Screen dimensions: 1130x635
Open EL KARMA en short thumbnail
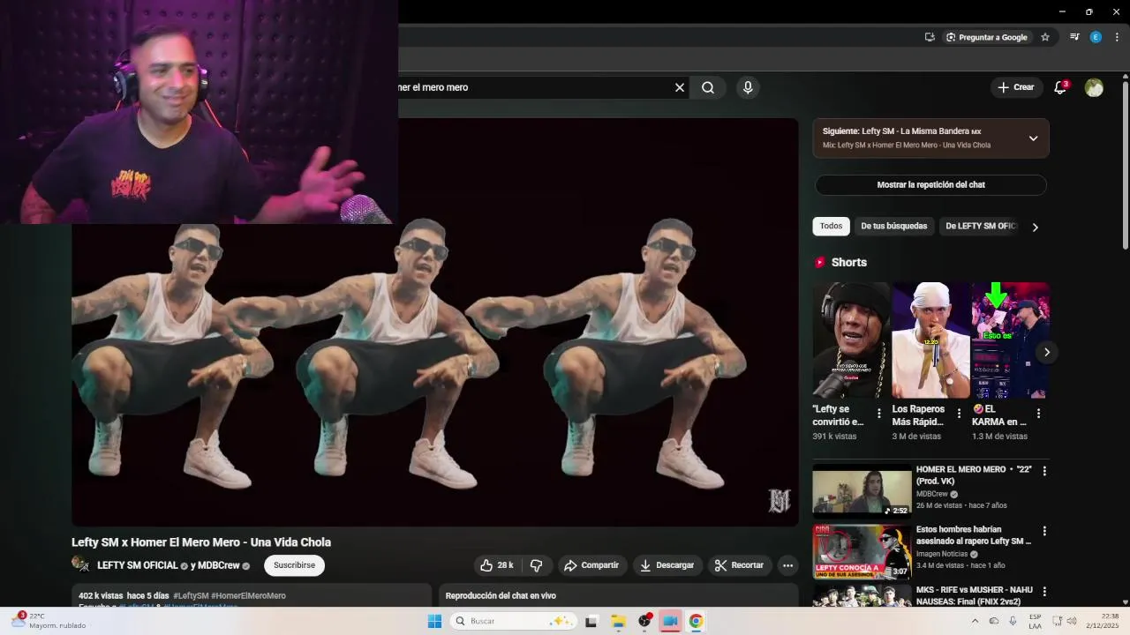click(x=1010, y=340)
